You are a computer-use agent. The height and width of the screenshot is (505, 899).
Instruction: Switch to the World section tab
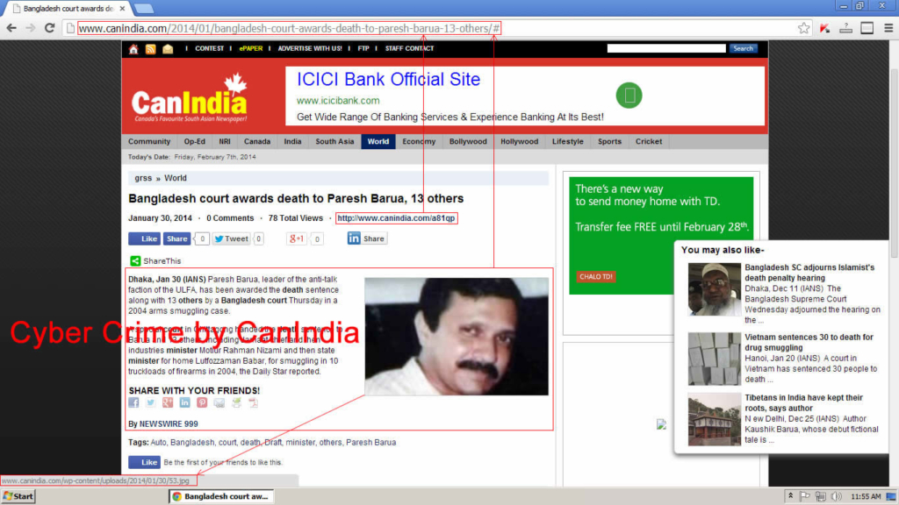[378, 141]
